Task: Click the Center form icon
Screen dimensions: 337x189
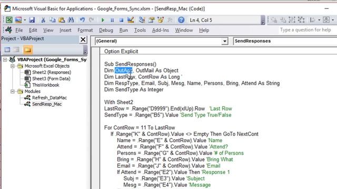Action: coord(326,20)
